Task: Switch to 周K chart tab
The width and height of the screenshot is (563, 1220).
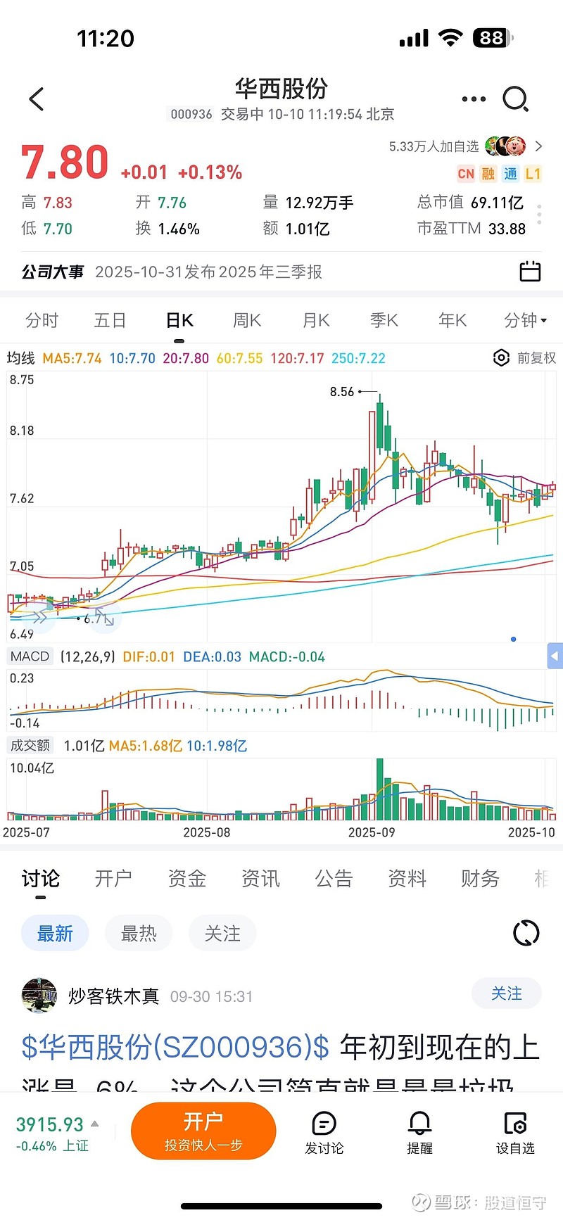Action: click(247, 321)
